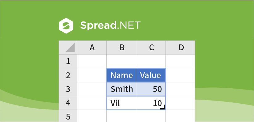Click the fill handle on cell C4
The image size is (254, 122).
pos(163,107)
